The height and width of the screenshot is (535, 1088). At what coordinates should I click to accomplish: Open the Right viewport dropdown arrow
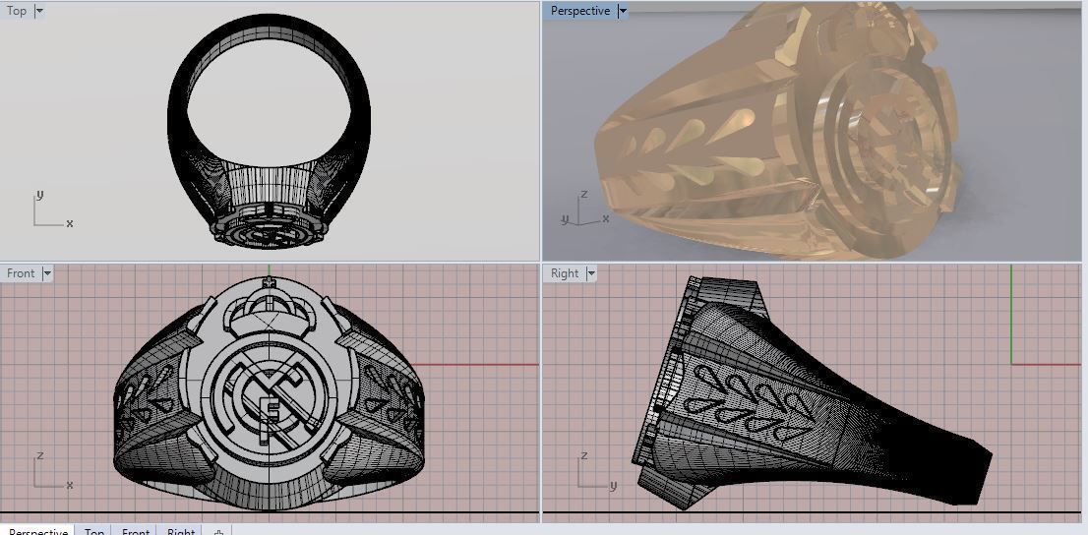pyautogui.click(x=591, y=273)
